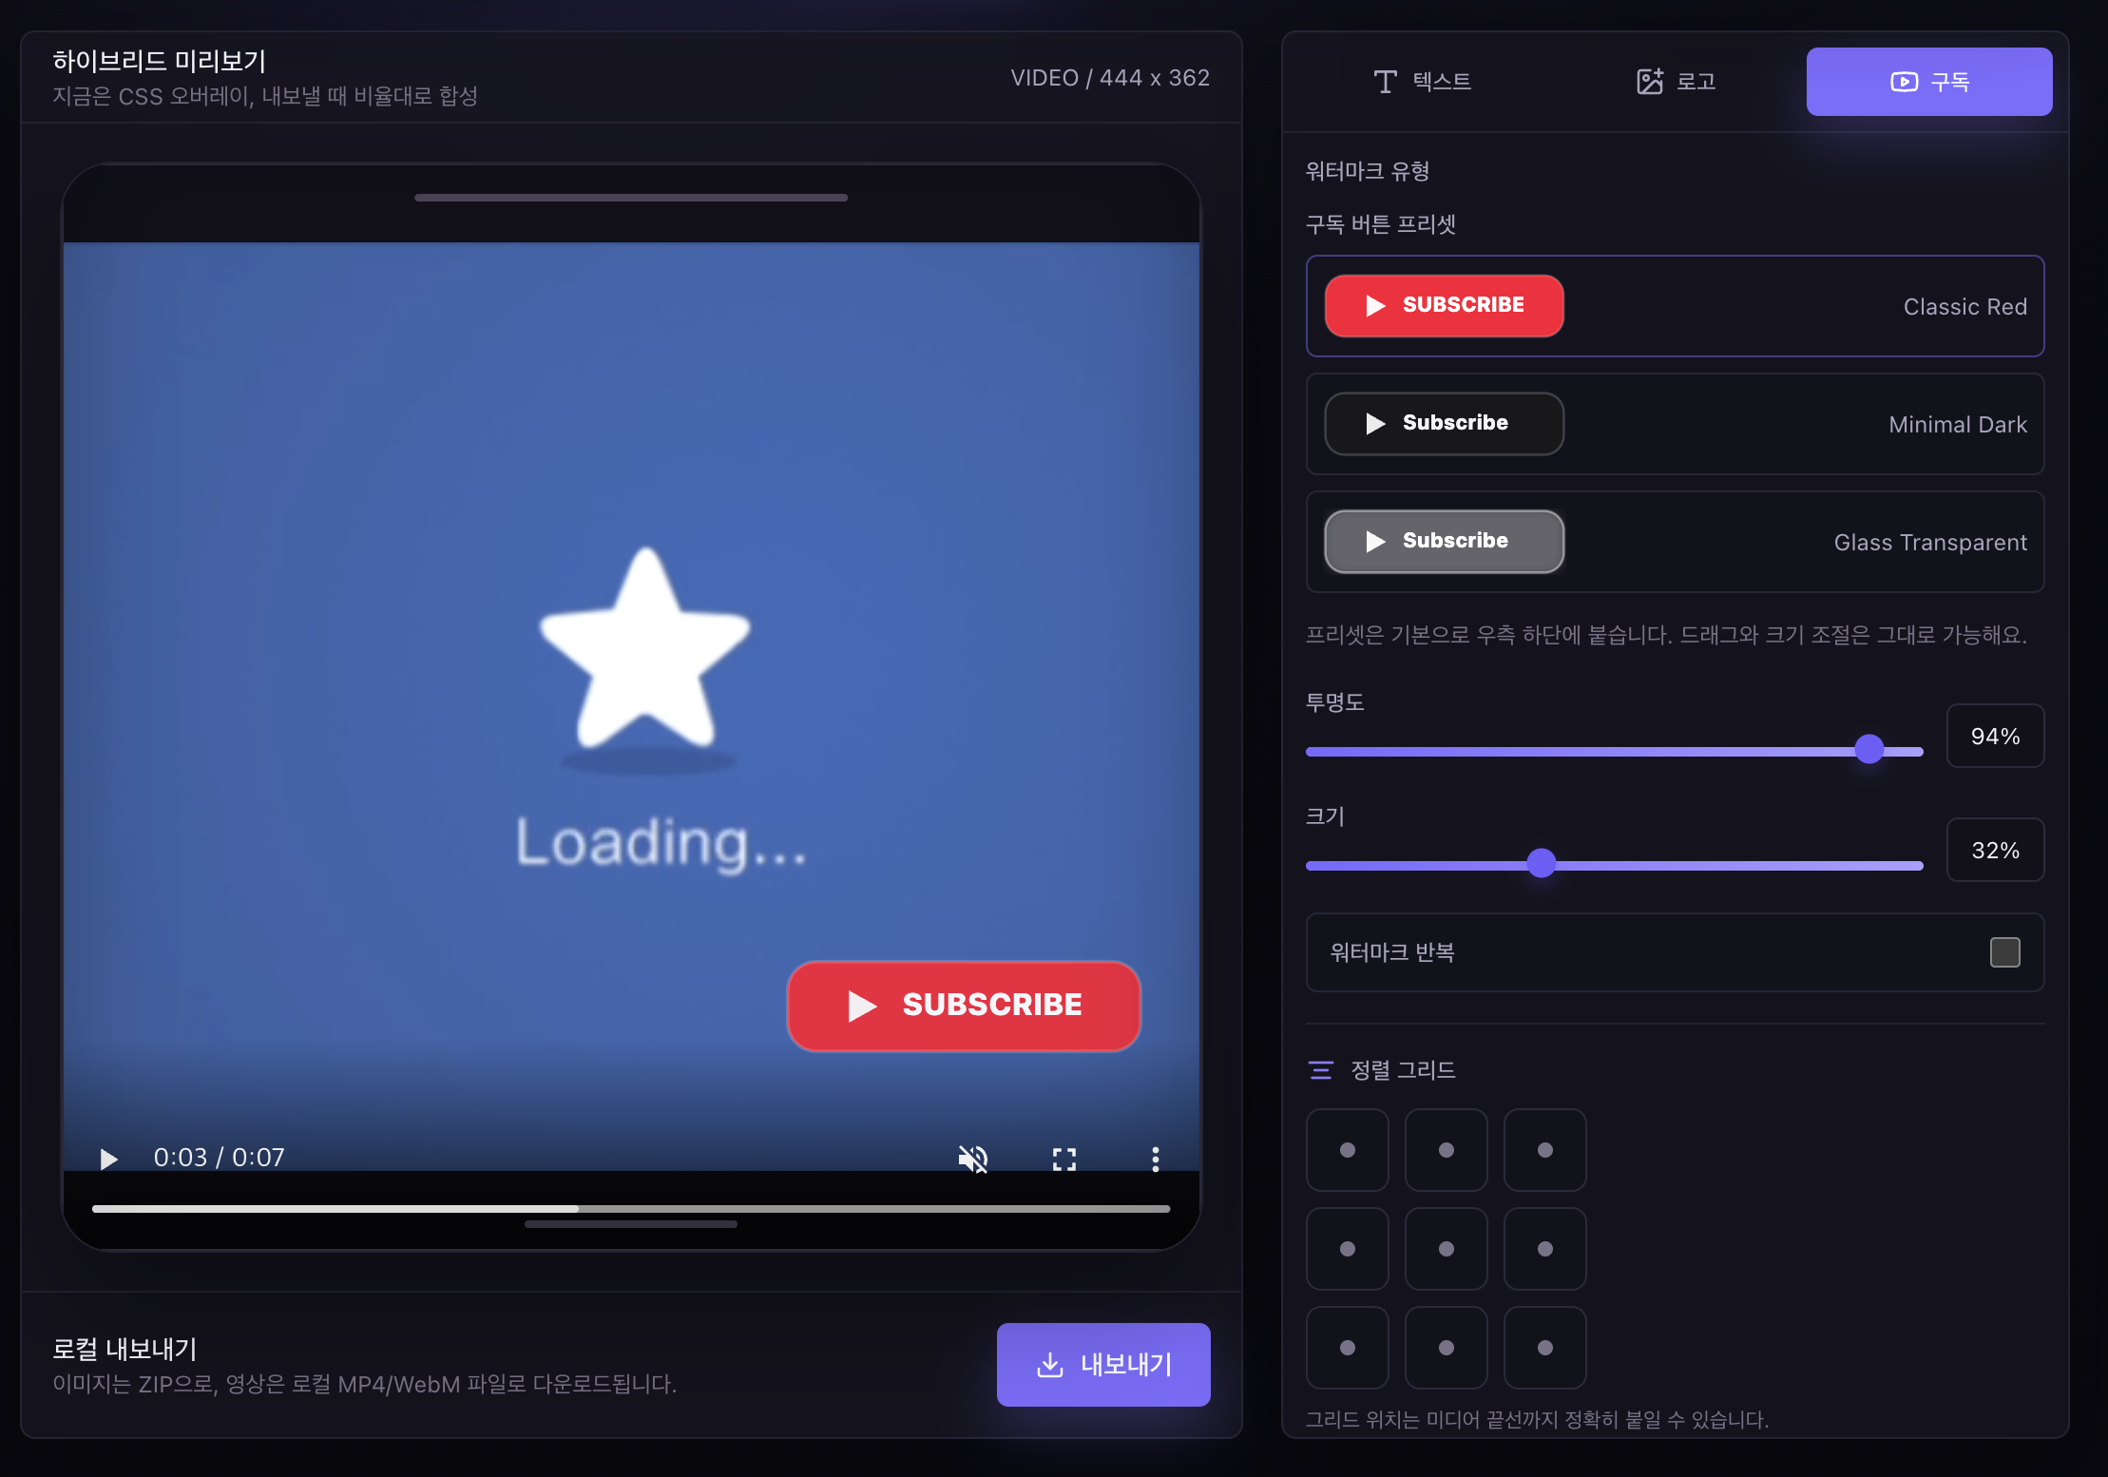Click the SUBSCRIBE watermark on the video

click(964, 1006)
